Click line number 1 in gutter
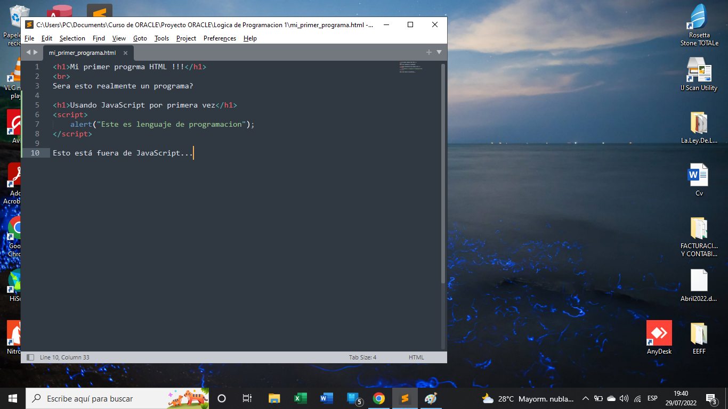This screenshot has height=409, width=728. point(37,67)
